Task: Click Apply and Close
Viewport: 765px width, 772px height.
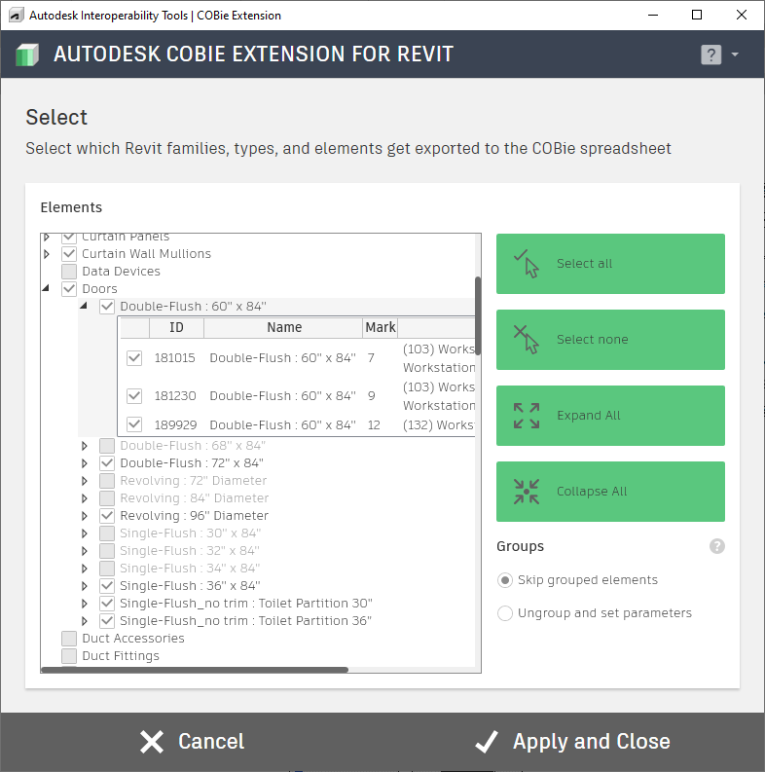Action: coord(572,742)
